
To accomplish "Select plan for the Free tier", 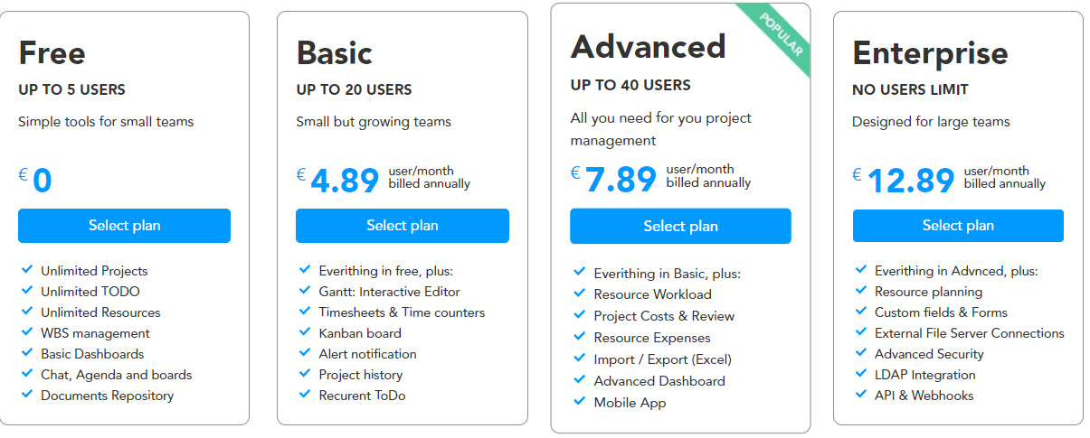I will (124, 226).
